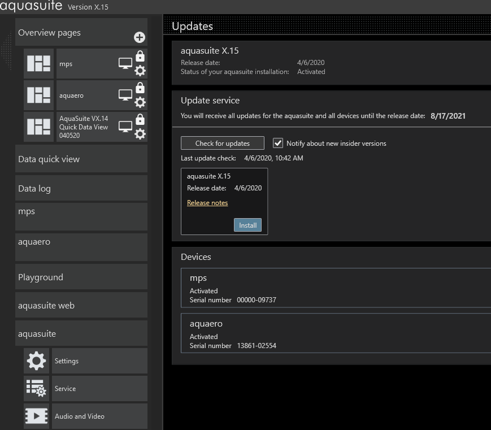
Task: Click the add overview page plus icon
Action: (x=139, y=38)
